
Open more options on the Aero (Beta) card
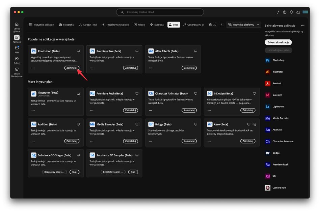[209, 141]
